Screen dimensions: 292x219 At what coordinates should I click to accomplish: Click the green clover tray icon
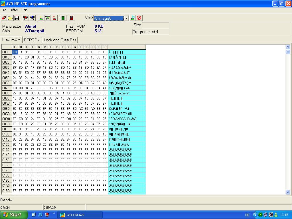(260, 215)
